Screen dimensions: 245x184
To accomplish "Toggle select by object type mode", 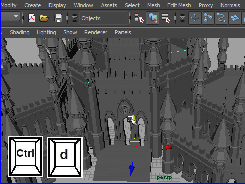I will click(153, 18).
